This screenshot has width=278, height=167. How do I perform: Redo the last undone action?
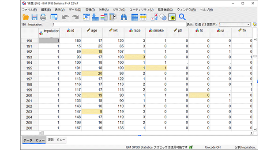(x=75, y=17)
